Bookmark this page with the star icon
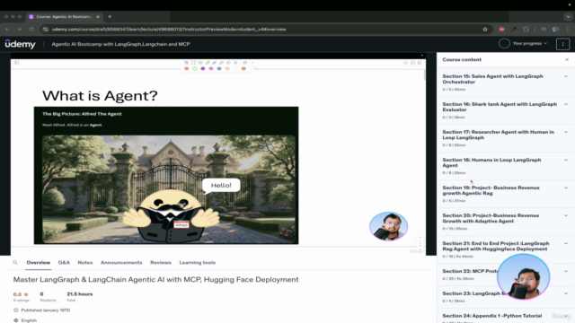The image size is (575, 323). pyautogui.click(x=485, y=30)
